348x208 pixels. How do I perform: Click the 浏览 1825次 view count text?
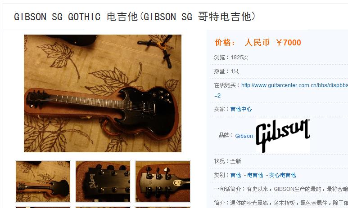point(231,58)
